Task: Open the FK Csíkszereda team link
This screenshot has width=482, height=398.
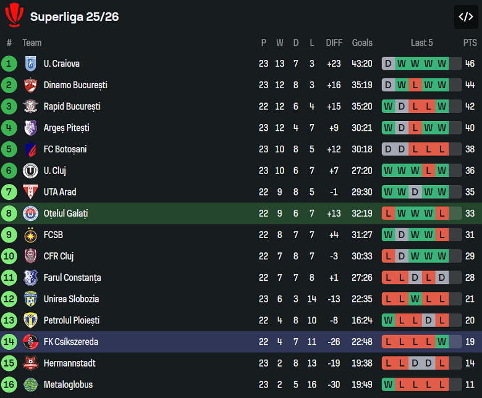Action: 70,342
